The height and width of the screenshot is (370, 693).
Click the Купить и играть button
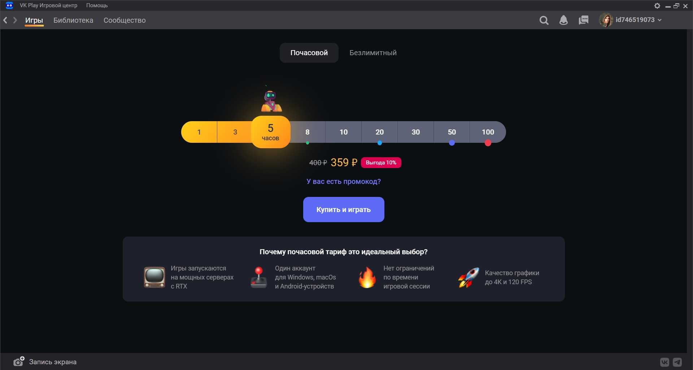[x=344, y=210]
